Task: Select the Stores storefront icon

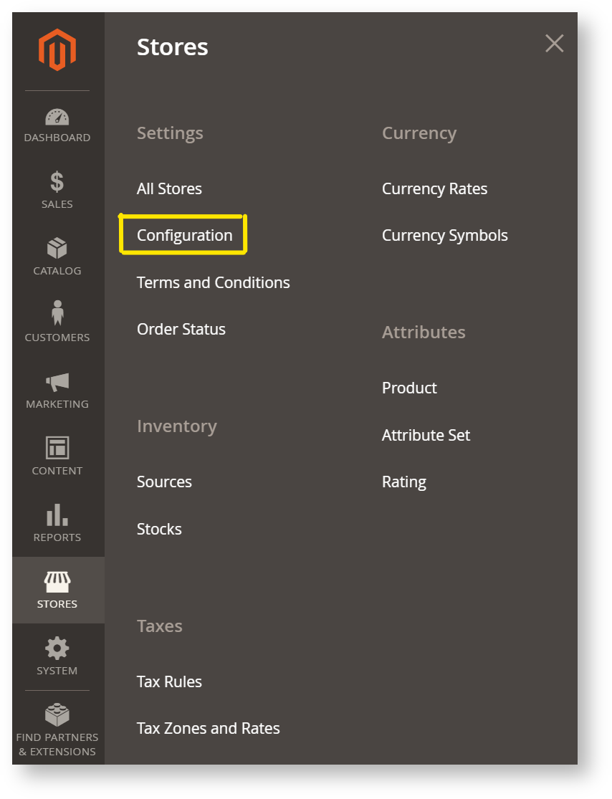Action: tap(57, 581)
